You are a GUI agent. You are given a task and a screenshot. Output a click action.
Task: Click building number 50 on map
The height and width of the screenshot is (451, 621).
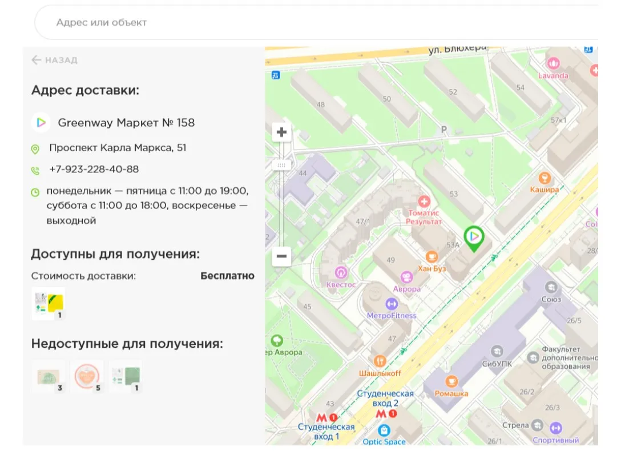[387, 99]
